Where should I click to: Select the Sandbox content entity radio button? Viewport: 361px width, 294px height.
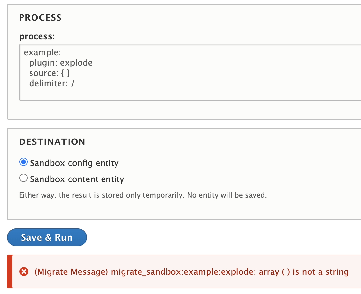click(x=23, y=178)
